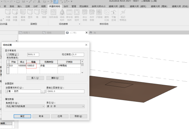189x129 pixels.
Task: Click the 应用 Apply button
Action: coord(60,116)
